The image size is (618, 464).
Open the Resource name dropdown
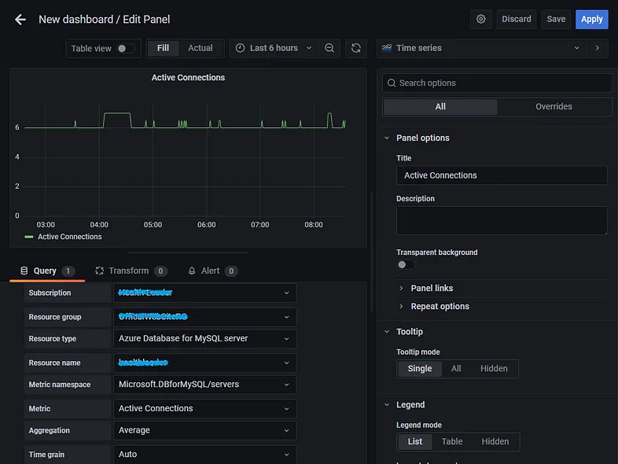click(x=205, y=363)
